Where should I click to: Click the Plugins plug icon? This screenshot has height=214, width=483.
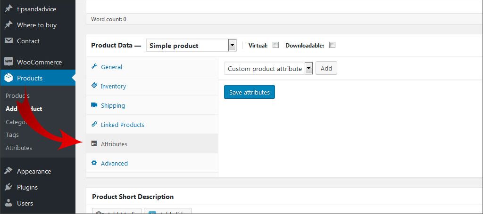[8, 187]
